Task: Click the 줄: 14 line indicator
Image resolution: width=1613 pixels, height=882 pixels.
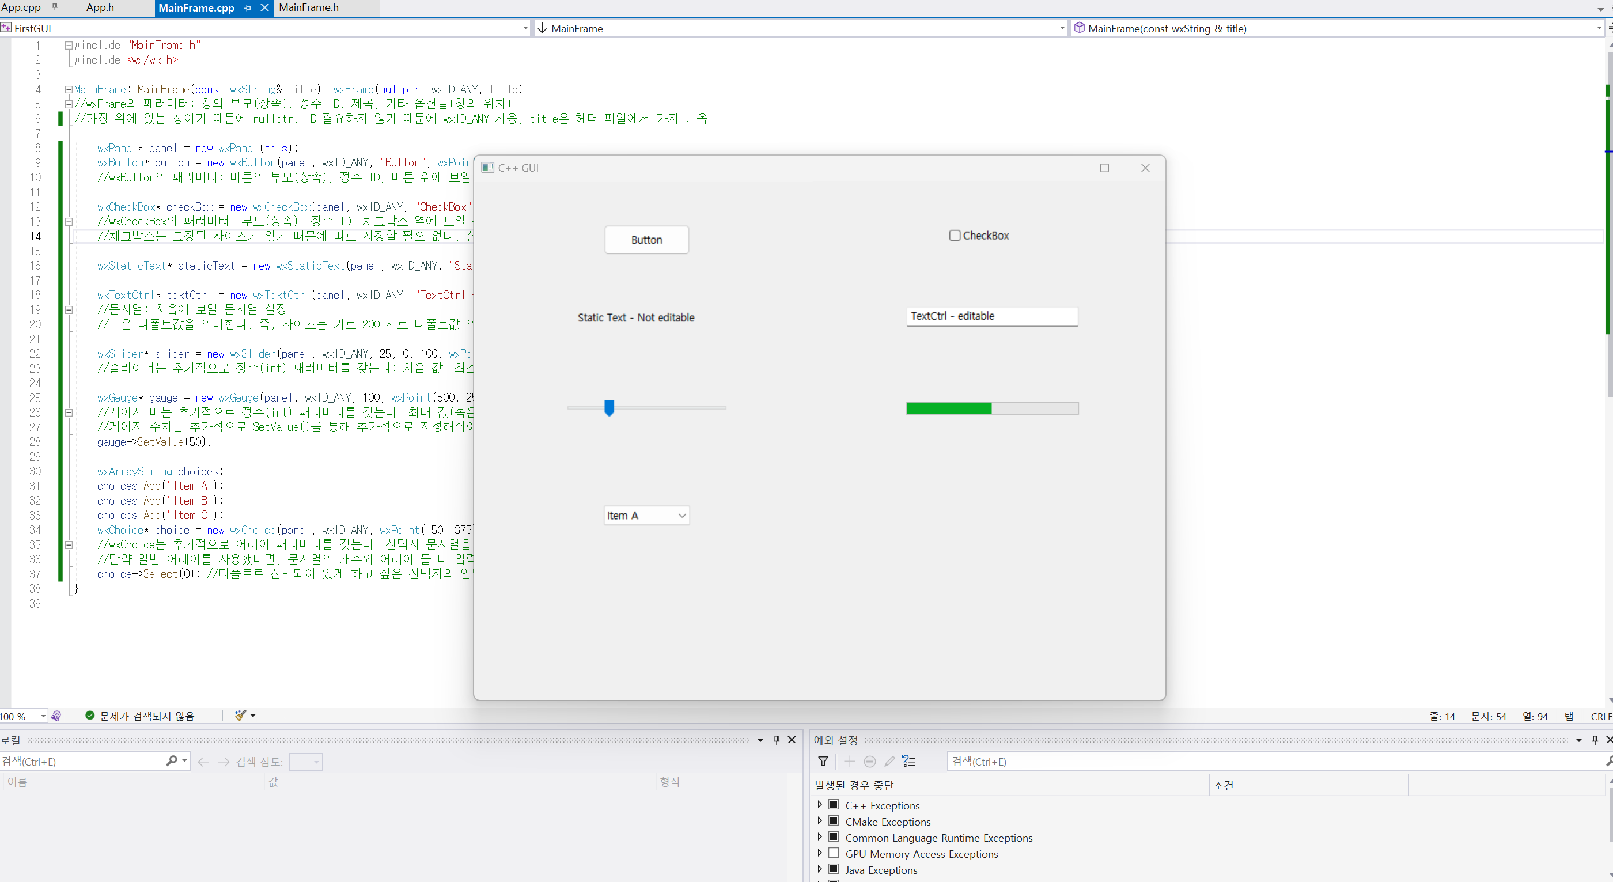Action: coord(1442,716)
